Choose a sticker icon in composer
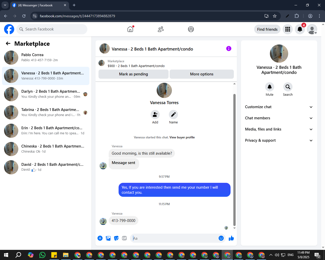Viewport: 325px width, 260px height. pyautogui.click(x=116, y=238)
